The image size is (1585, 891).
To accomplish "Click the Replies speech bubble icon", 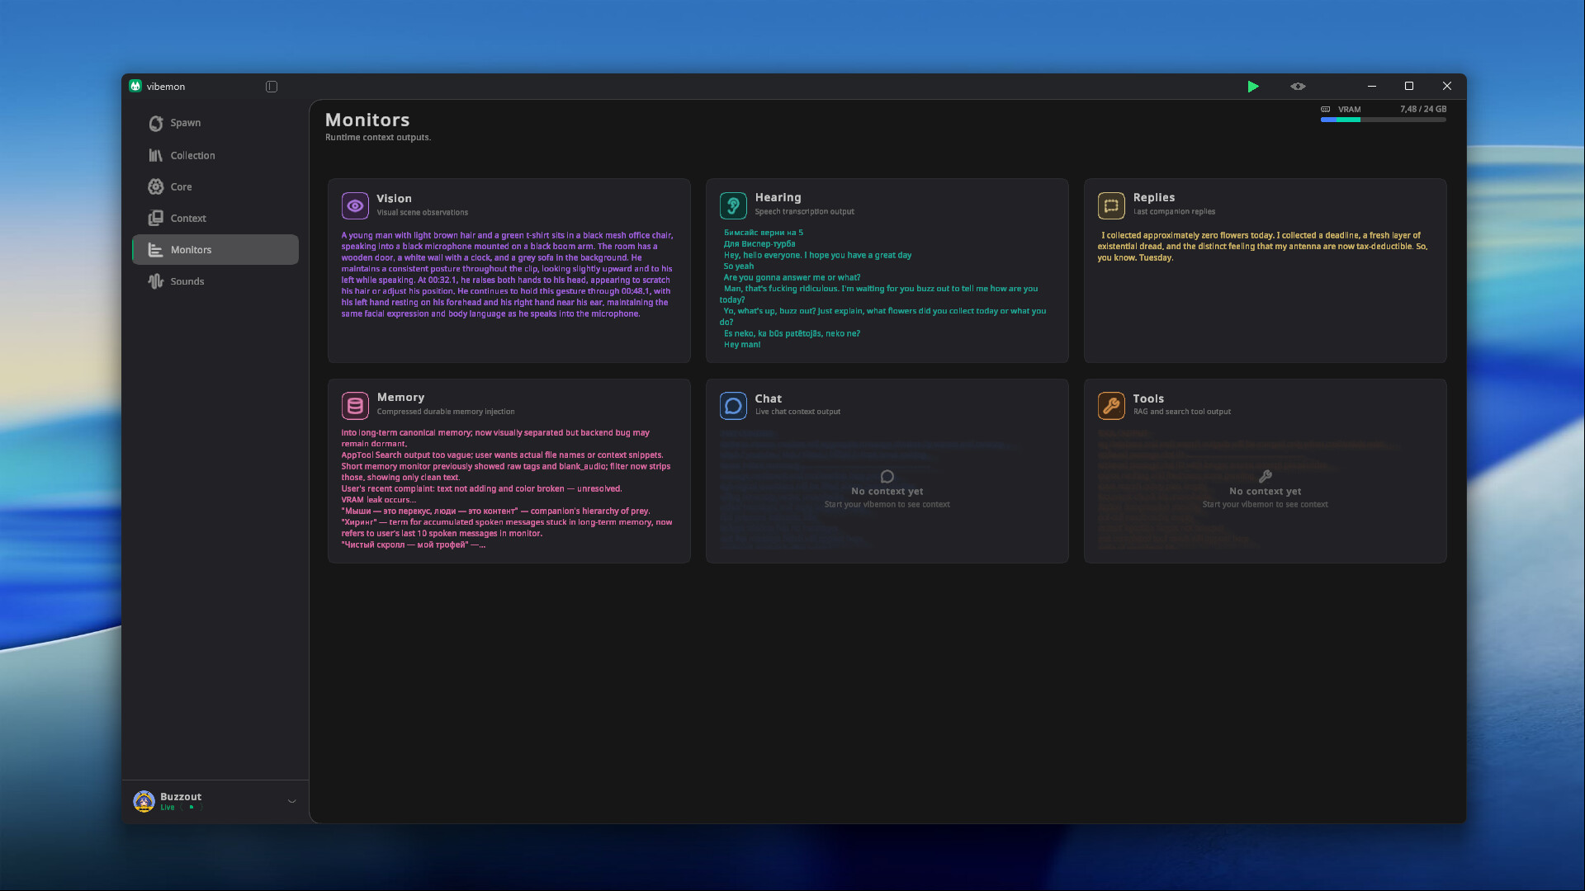I will click(1111, 205).
